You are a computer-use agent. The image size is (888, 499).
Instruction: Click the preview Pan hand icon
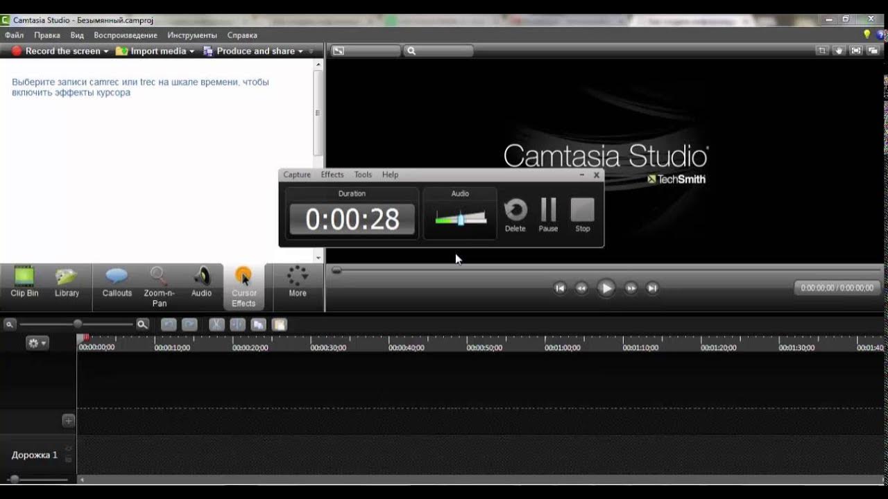click(x=839, y=51)
